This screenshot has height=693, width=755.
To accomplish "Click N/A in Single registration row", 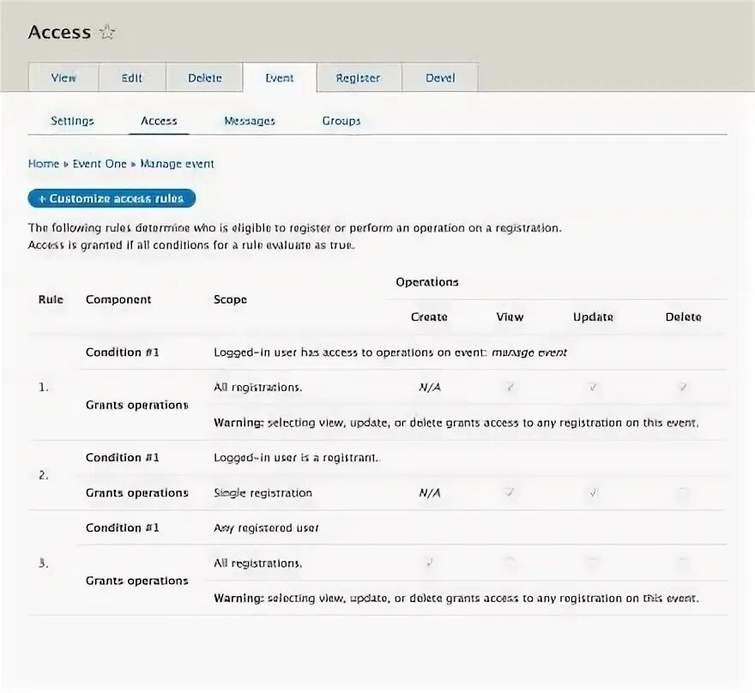I will pyautogui.click(x=430, y=493).
